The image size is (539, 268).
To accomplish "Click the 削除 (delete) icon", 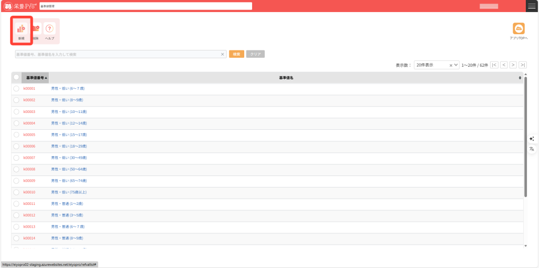I will click(36, 30).
